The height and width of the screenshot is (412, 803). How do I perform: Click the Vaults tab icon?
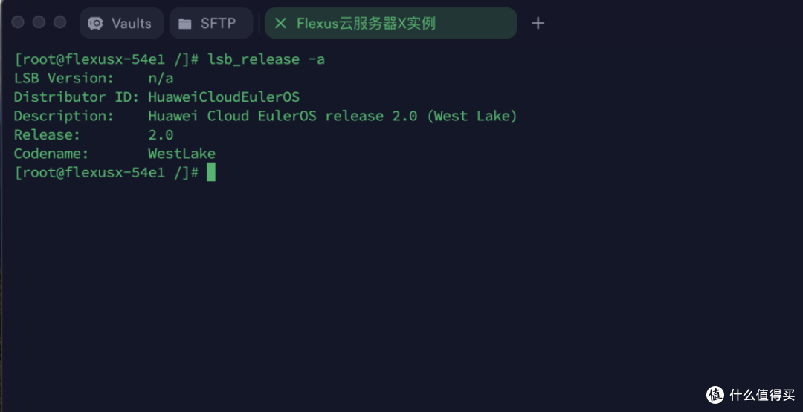(x=96, y=24)
